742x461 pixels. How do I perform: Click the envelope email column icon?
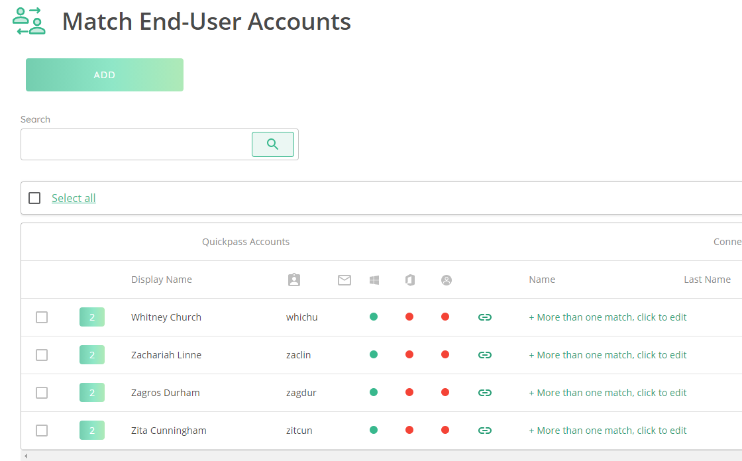point(344,280)
